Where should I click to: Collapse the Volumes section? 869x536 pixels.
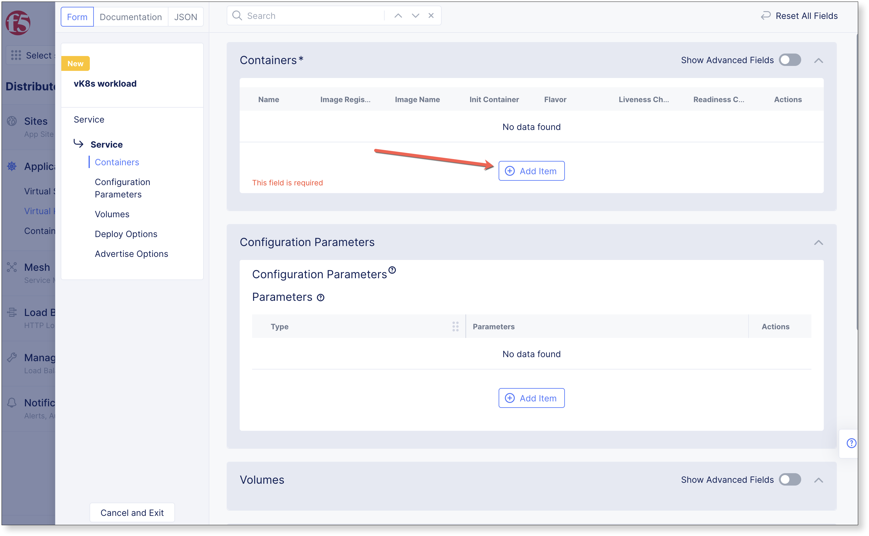(x=819, y=480)
